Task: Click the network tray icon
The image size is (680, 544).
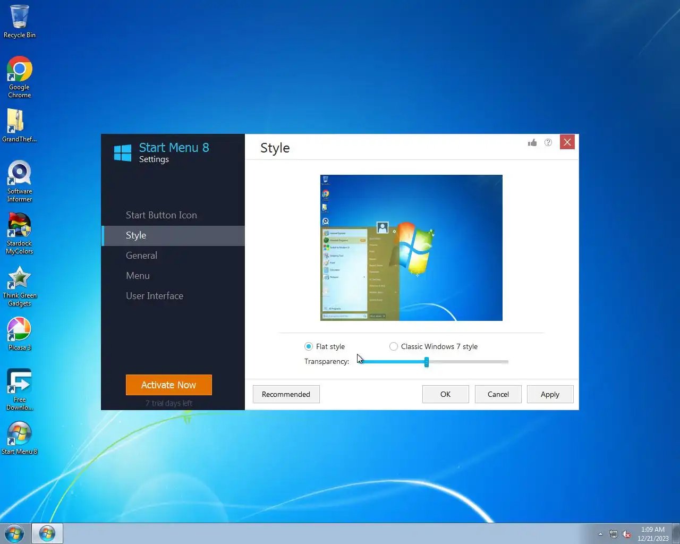Action: [x=614, y=534]
